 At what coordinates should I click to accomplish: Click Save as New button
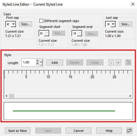pyautogui.click(x=18, y=131)
